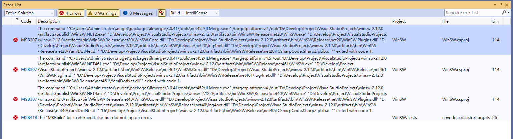The width and height of the screenshot is (513, 139).
Task: Click the error icon of the WinSW.NET2.exe row
Action: coord(15,40)
